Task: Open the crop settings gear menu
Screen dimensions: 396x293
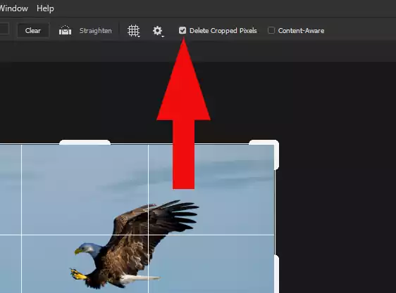Action: point(158,31)
